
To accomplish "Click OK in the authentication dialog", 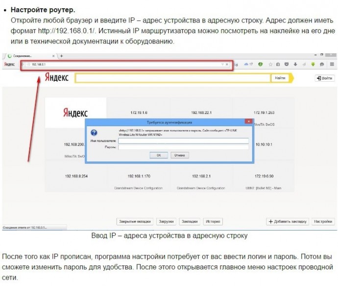I will tap(159, 155).
